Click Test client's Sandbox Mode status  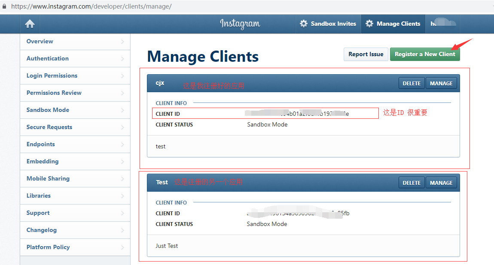(x=267, y=224)
